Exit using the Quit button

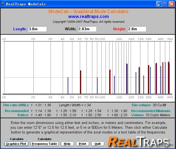98,144
